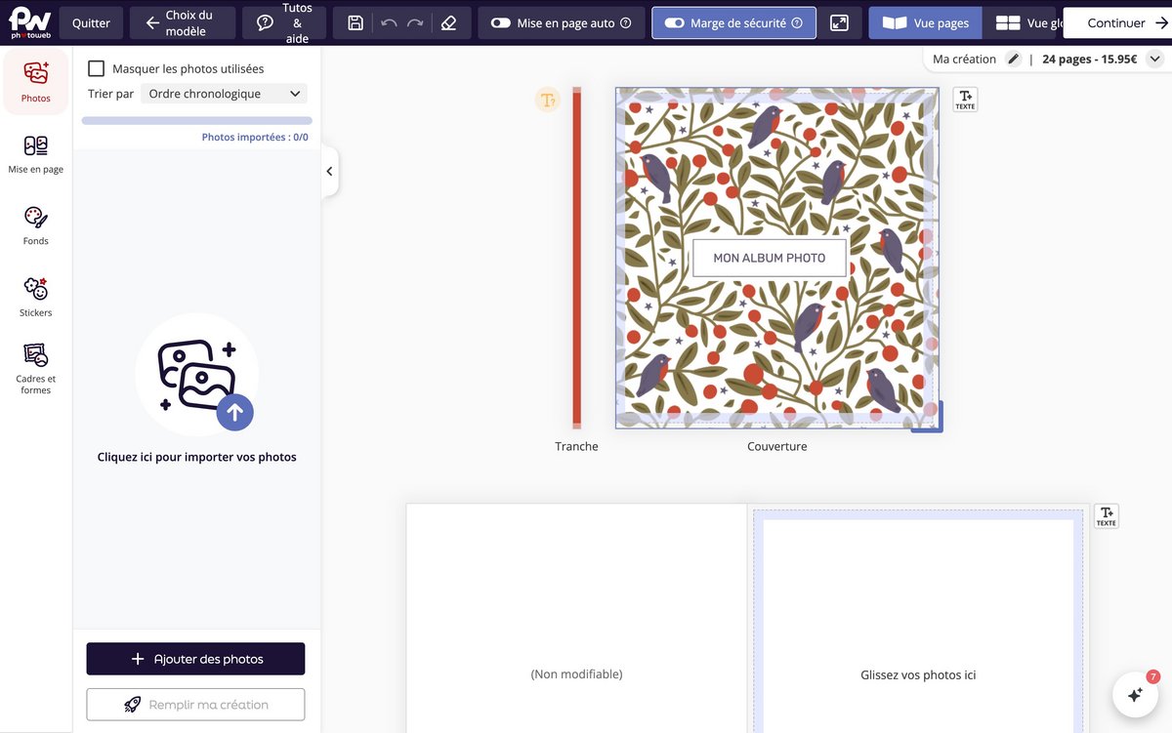Switch to Vue pages tab

coord(926,23)
